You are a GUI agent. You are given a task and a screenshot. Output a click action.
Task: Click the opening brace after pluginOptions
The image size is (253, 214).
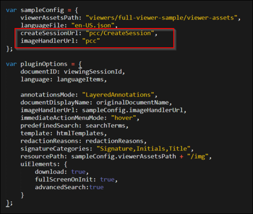click(80, 64)
